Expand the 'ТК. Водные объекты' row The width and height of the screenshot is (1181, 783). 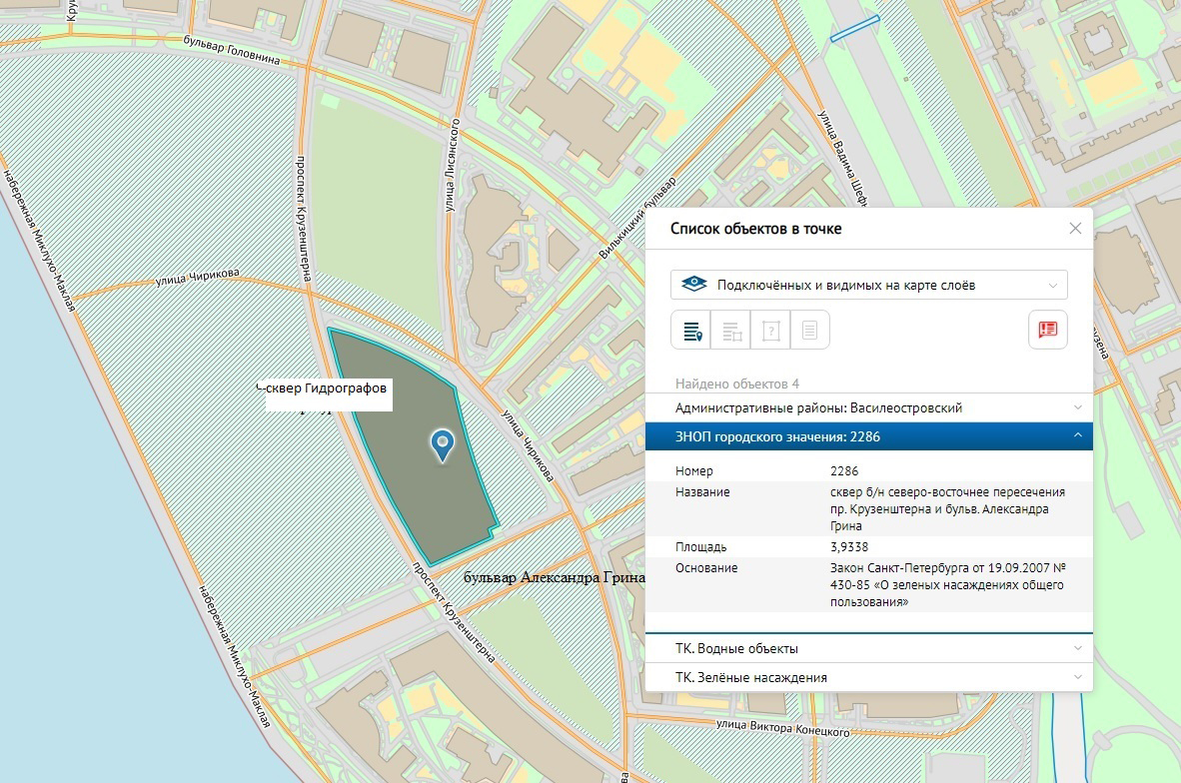(x=868, y=648)
